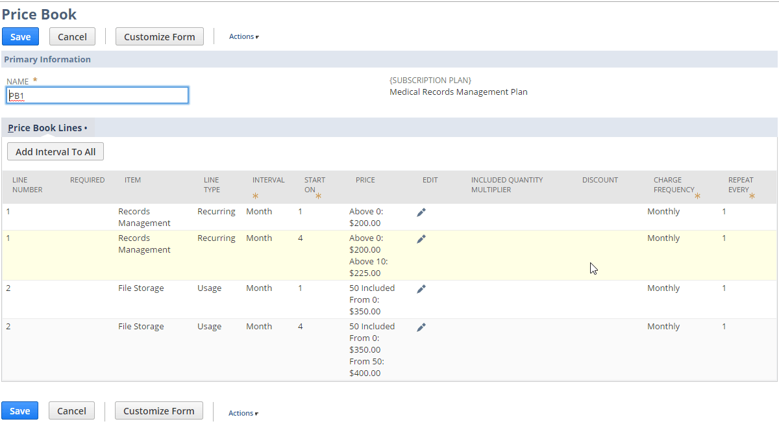The height and width of the screenshot is (428, 779).
Task: Click Records Management item in highlighted row
Action: click(x=144, y=244)
